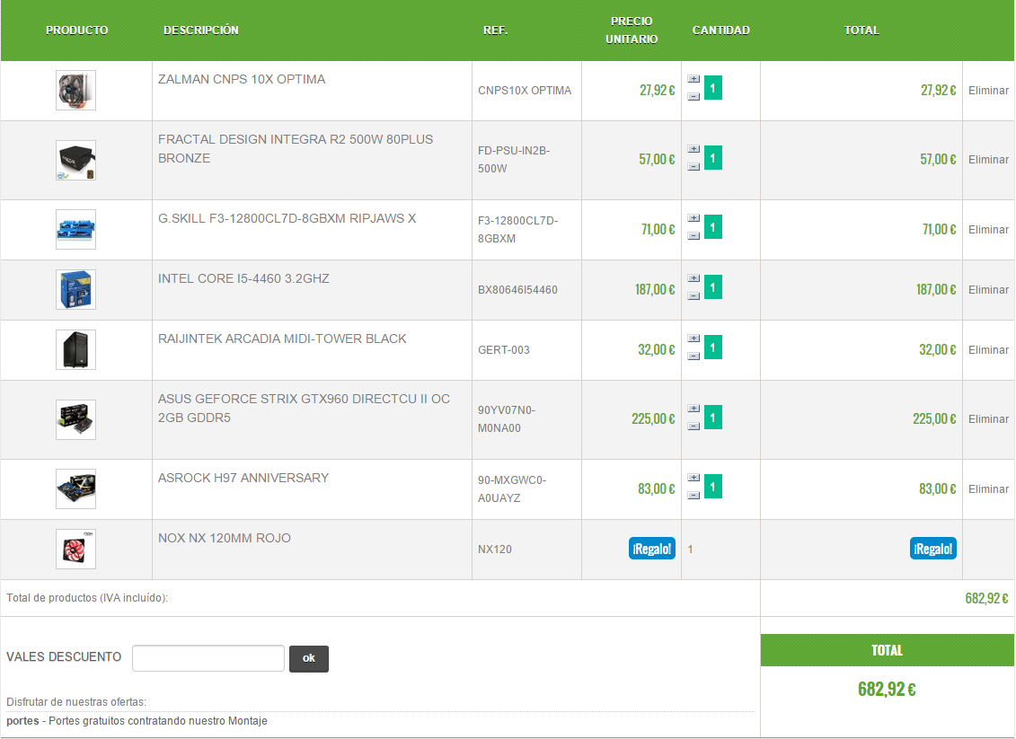Screen dimensions: 1016x739
Task: Click ¡Regalo! badge in unit price column
Action: (652, 549)
